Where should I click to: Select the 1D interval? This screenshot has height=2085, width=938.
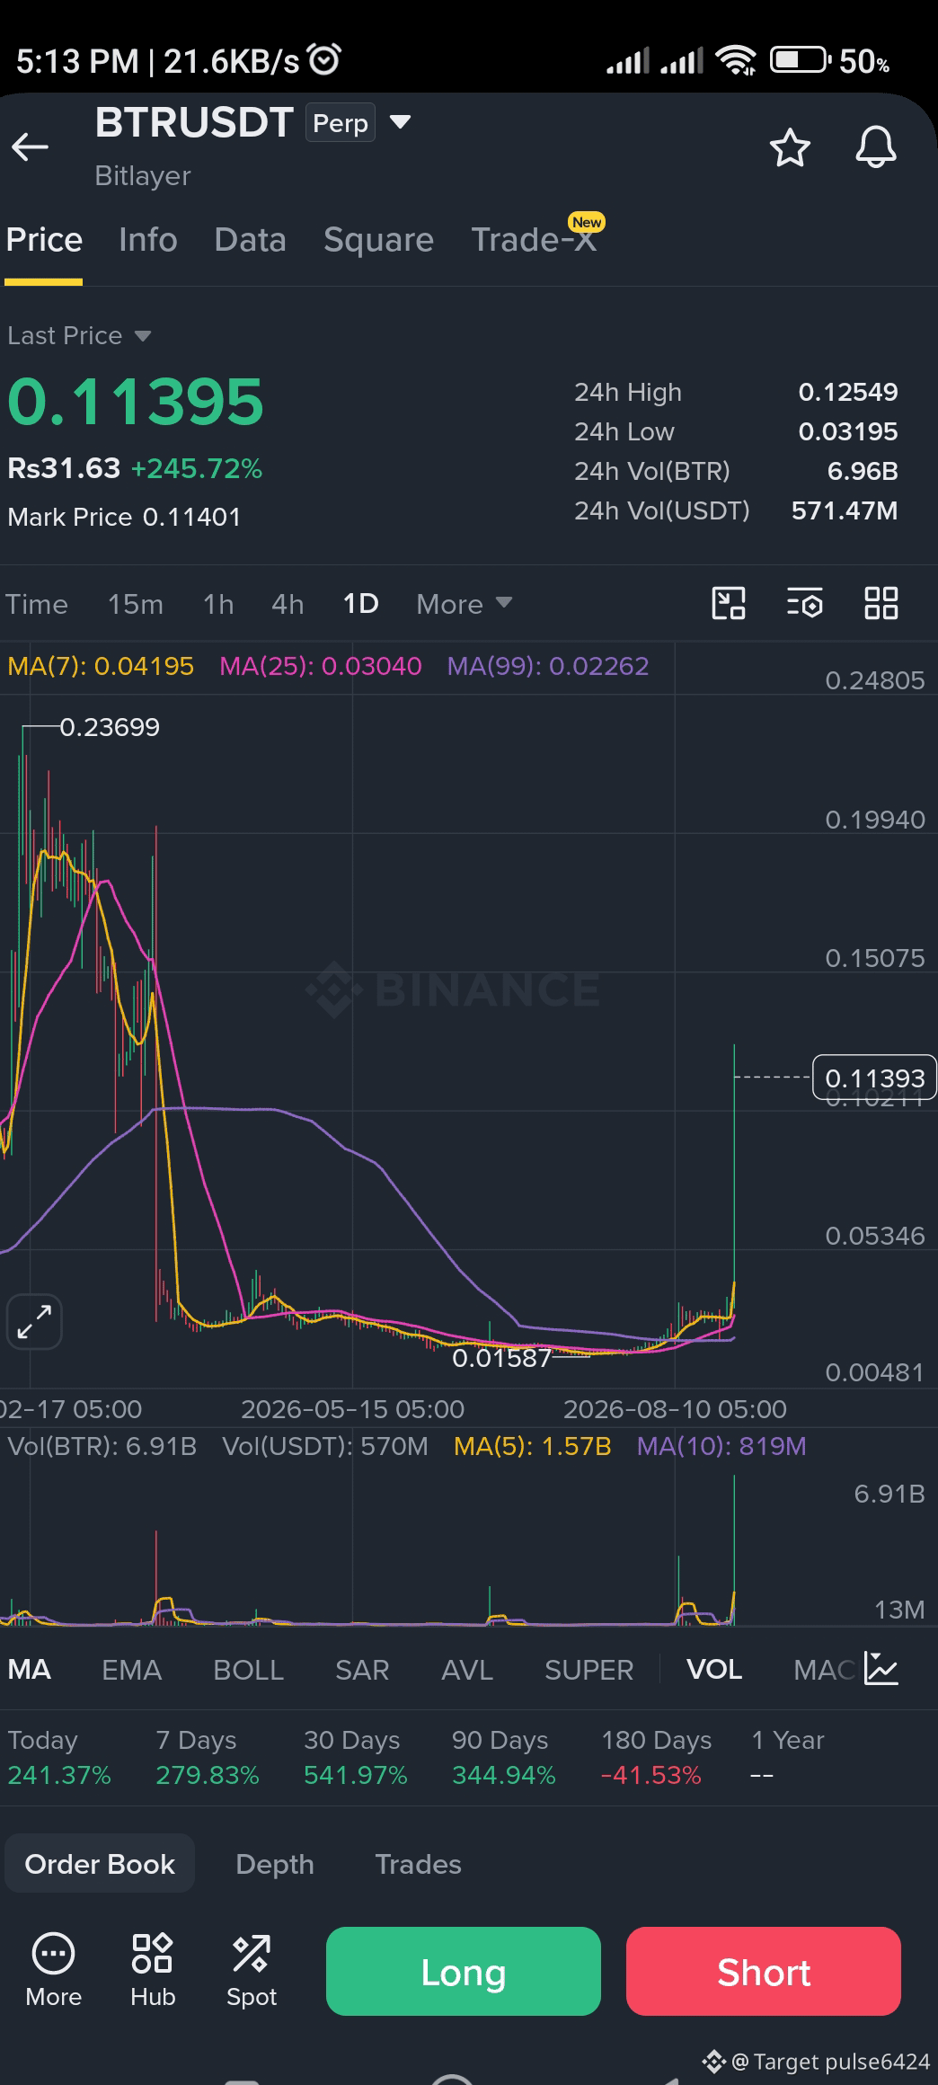(360, 604)
